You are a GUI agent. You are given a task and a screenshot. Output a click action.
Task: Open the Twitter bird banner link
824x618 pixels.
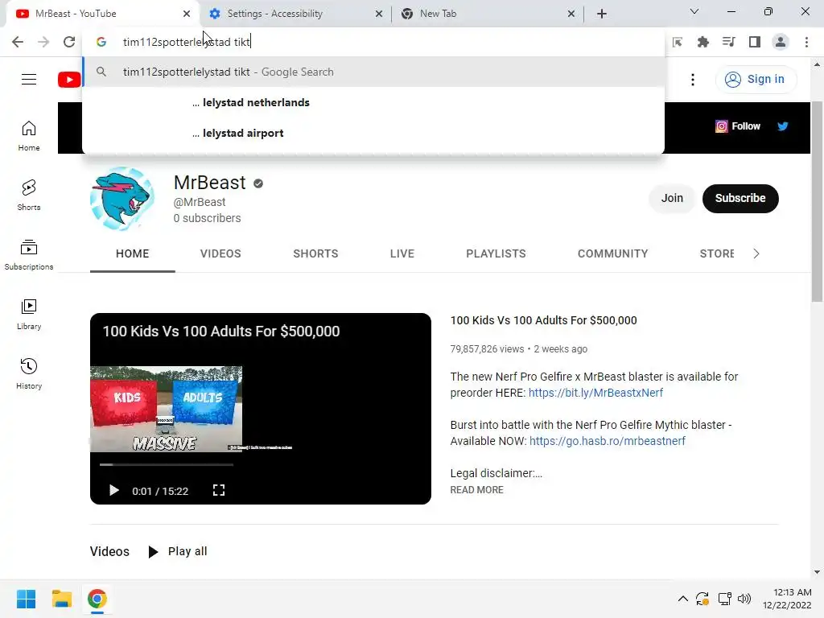(x=782, y=126)
